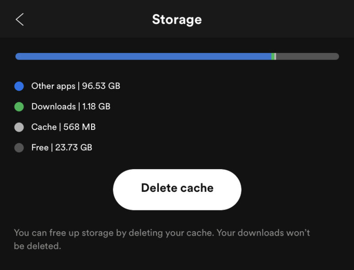Click the Storage title at the top

(177, 19)
